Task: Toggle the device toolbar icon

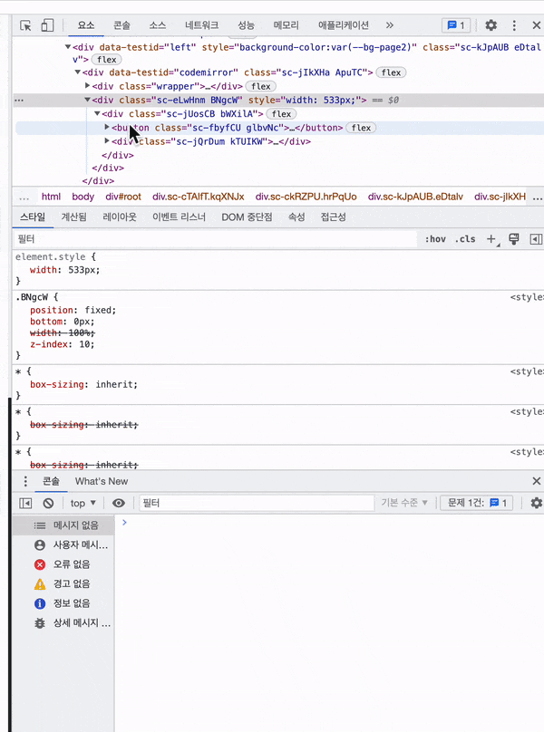Action: click(47, 25)
